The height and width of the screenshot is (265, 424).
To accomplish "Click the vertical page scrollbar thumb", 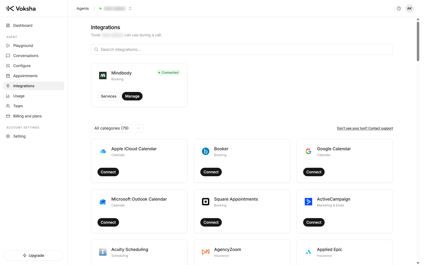I will [418, 41].
